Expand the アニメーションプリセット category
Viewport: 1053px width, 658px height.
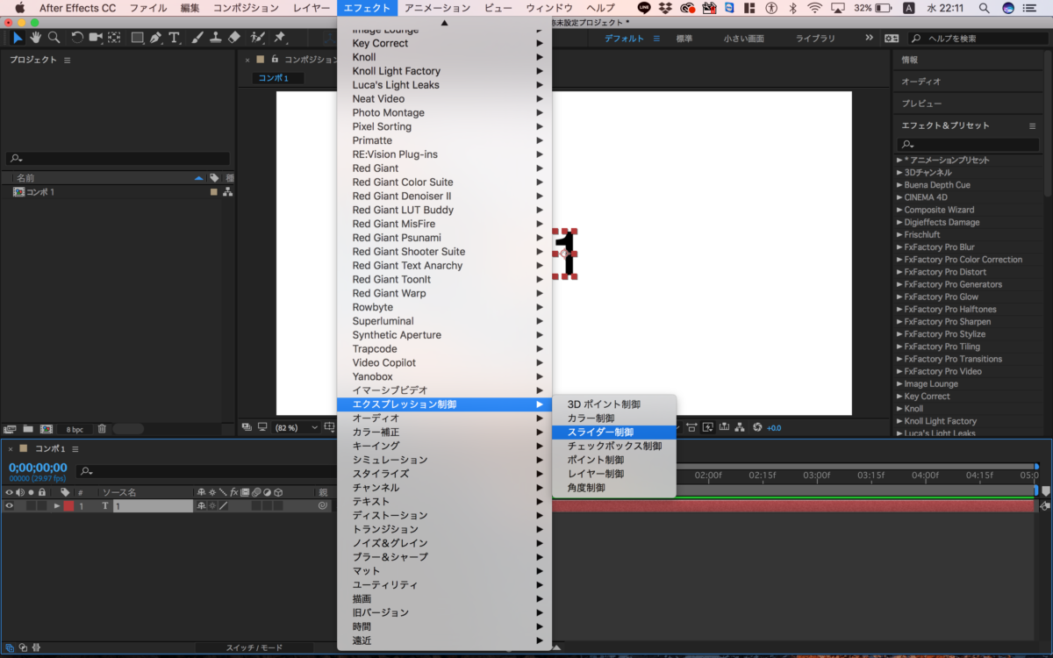coord(899,161)
